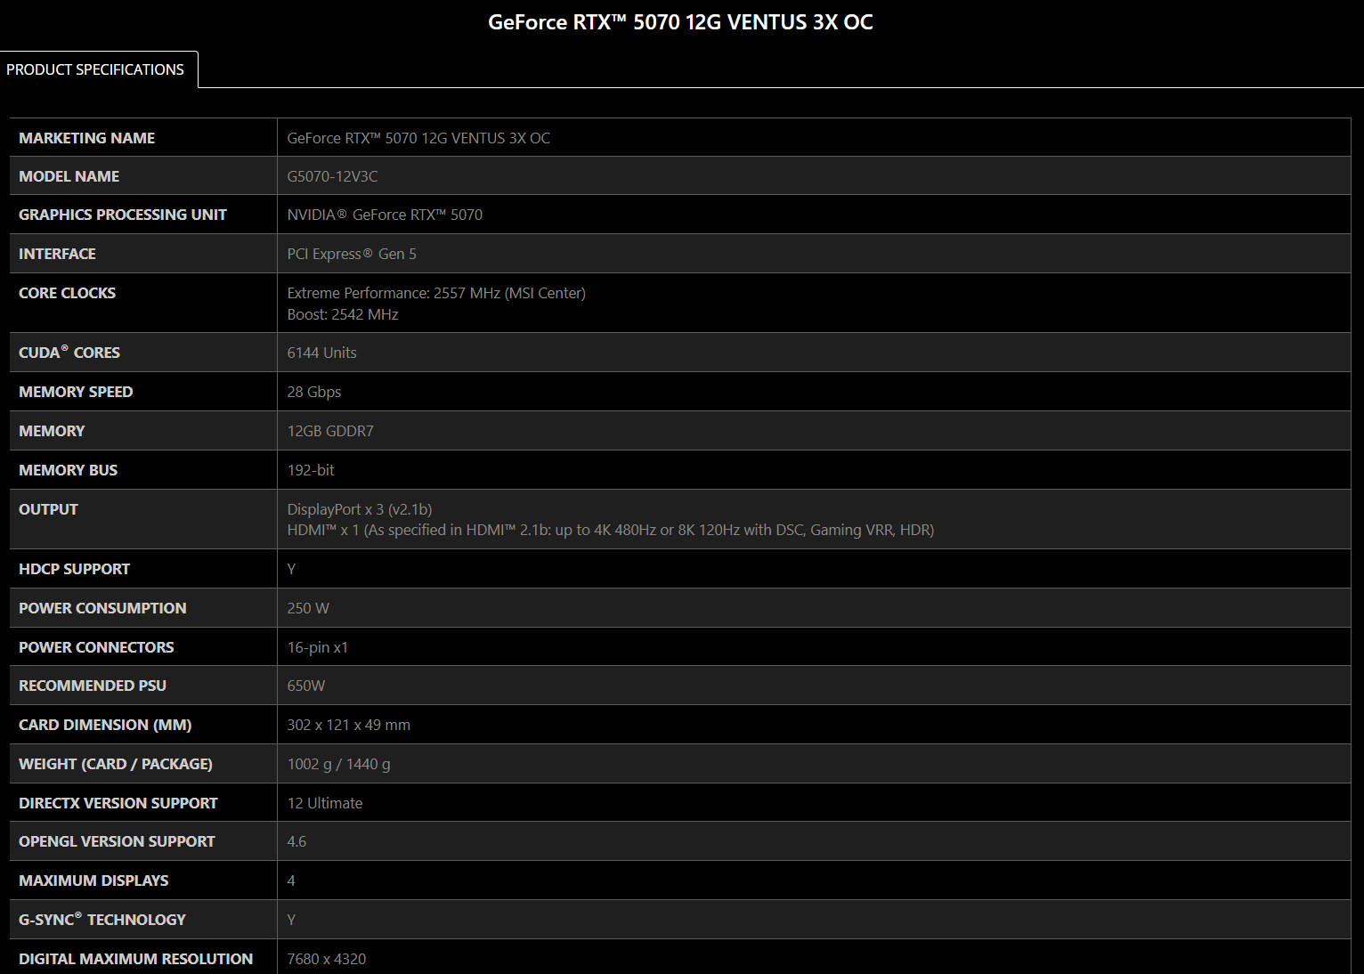
Task: Click the G-SYNC TECHNOLOGY label
Action: [102, 920]
